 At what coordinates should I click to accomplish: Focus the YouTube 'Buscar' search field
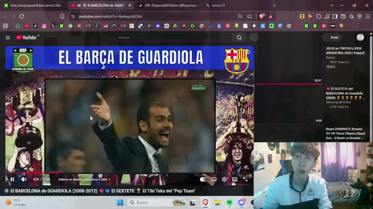pos(174,37)
